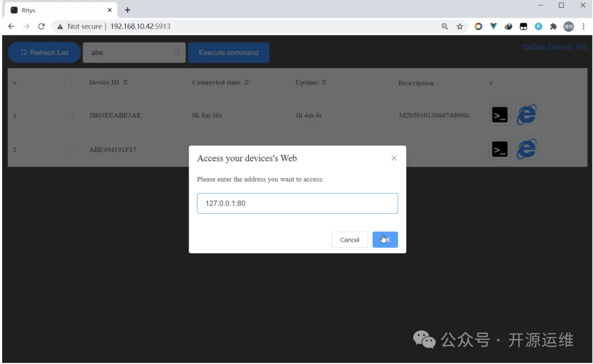This screenshot has height=364, width=593.
Task: Bookmark this page with star icon
Action: pyautogui.click(x=460, y=26)
